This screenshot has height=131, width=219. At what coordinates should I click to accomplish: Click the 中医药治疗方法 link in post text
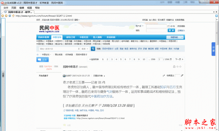click(x=102, y=96)
